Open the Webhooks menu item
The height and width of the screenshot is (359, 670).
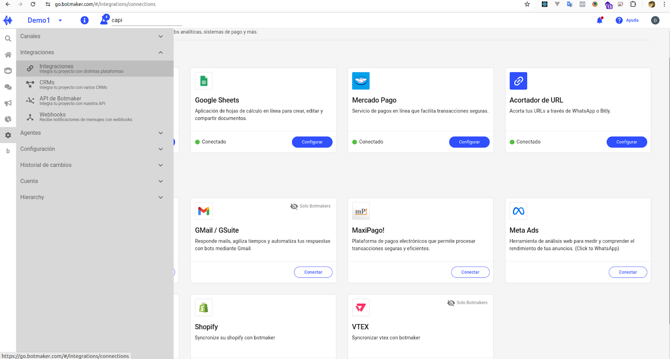[x=95, y=117]
